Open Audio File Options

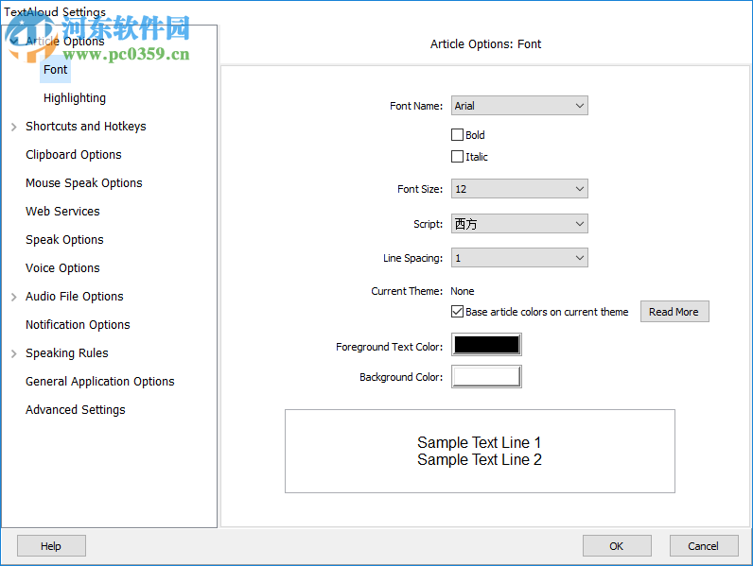[75, 296]
